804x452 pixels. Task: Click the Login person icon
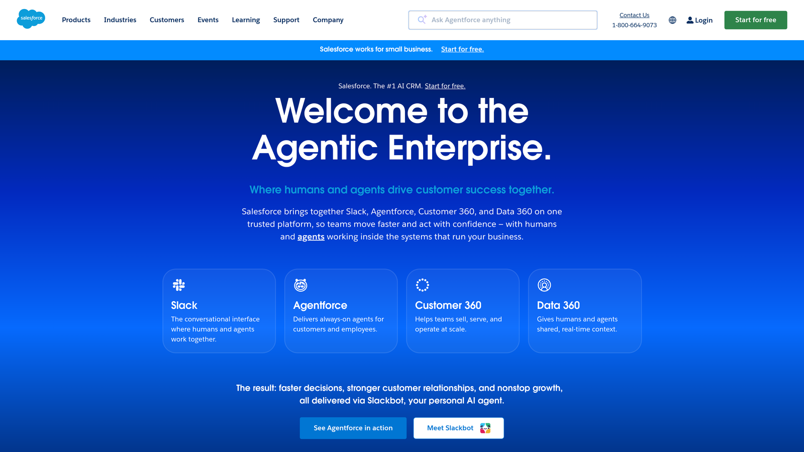click(690, 20)
